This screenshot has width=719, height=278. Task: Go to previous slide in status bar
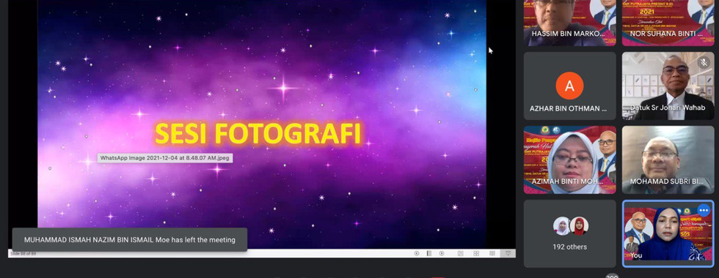[x=417, y=253]
